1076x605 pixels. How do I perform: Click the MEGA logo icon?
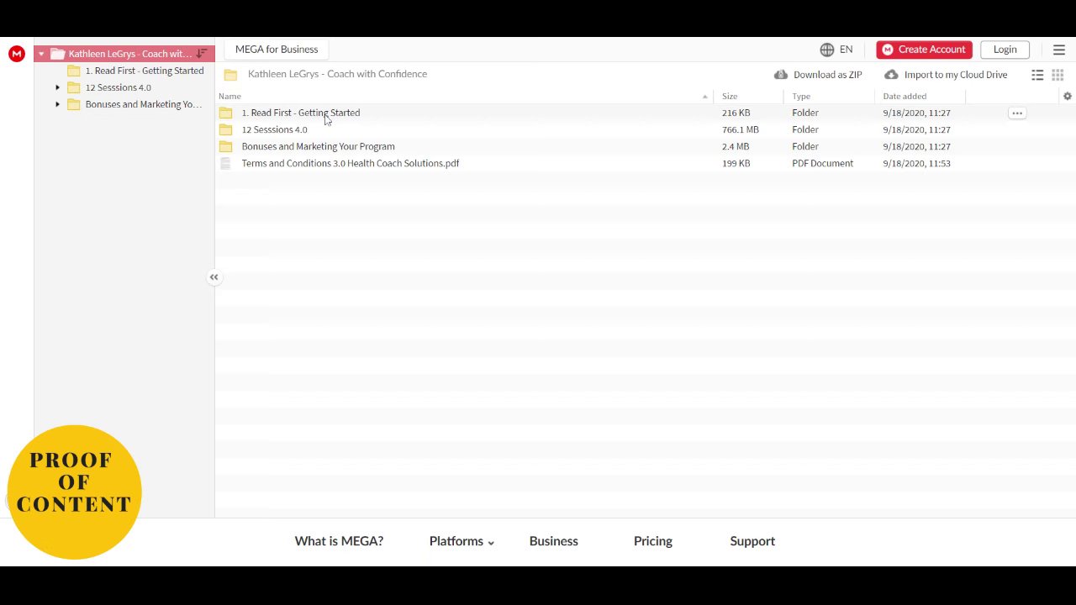(x=17, y=54)
